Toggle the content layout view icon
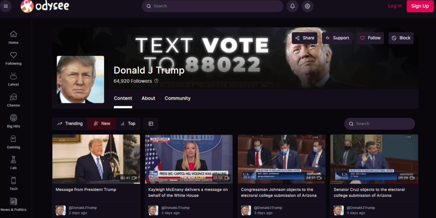436x218 pixels. (151, 124)
